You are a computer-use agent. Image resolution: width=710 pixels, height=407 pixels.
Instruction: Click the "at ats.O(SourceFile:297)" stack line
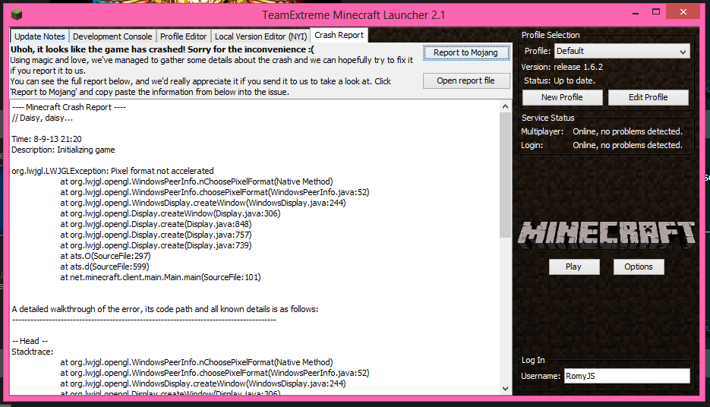coord(105,256)
